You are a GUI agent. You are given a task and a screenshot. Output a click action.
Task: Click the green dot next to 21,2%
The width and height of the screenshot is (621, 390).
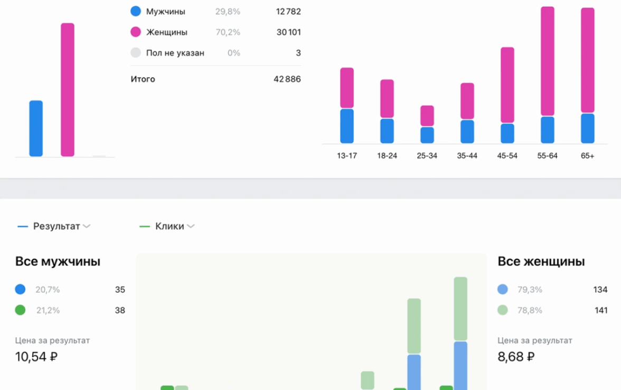[x=20, y=310]
